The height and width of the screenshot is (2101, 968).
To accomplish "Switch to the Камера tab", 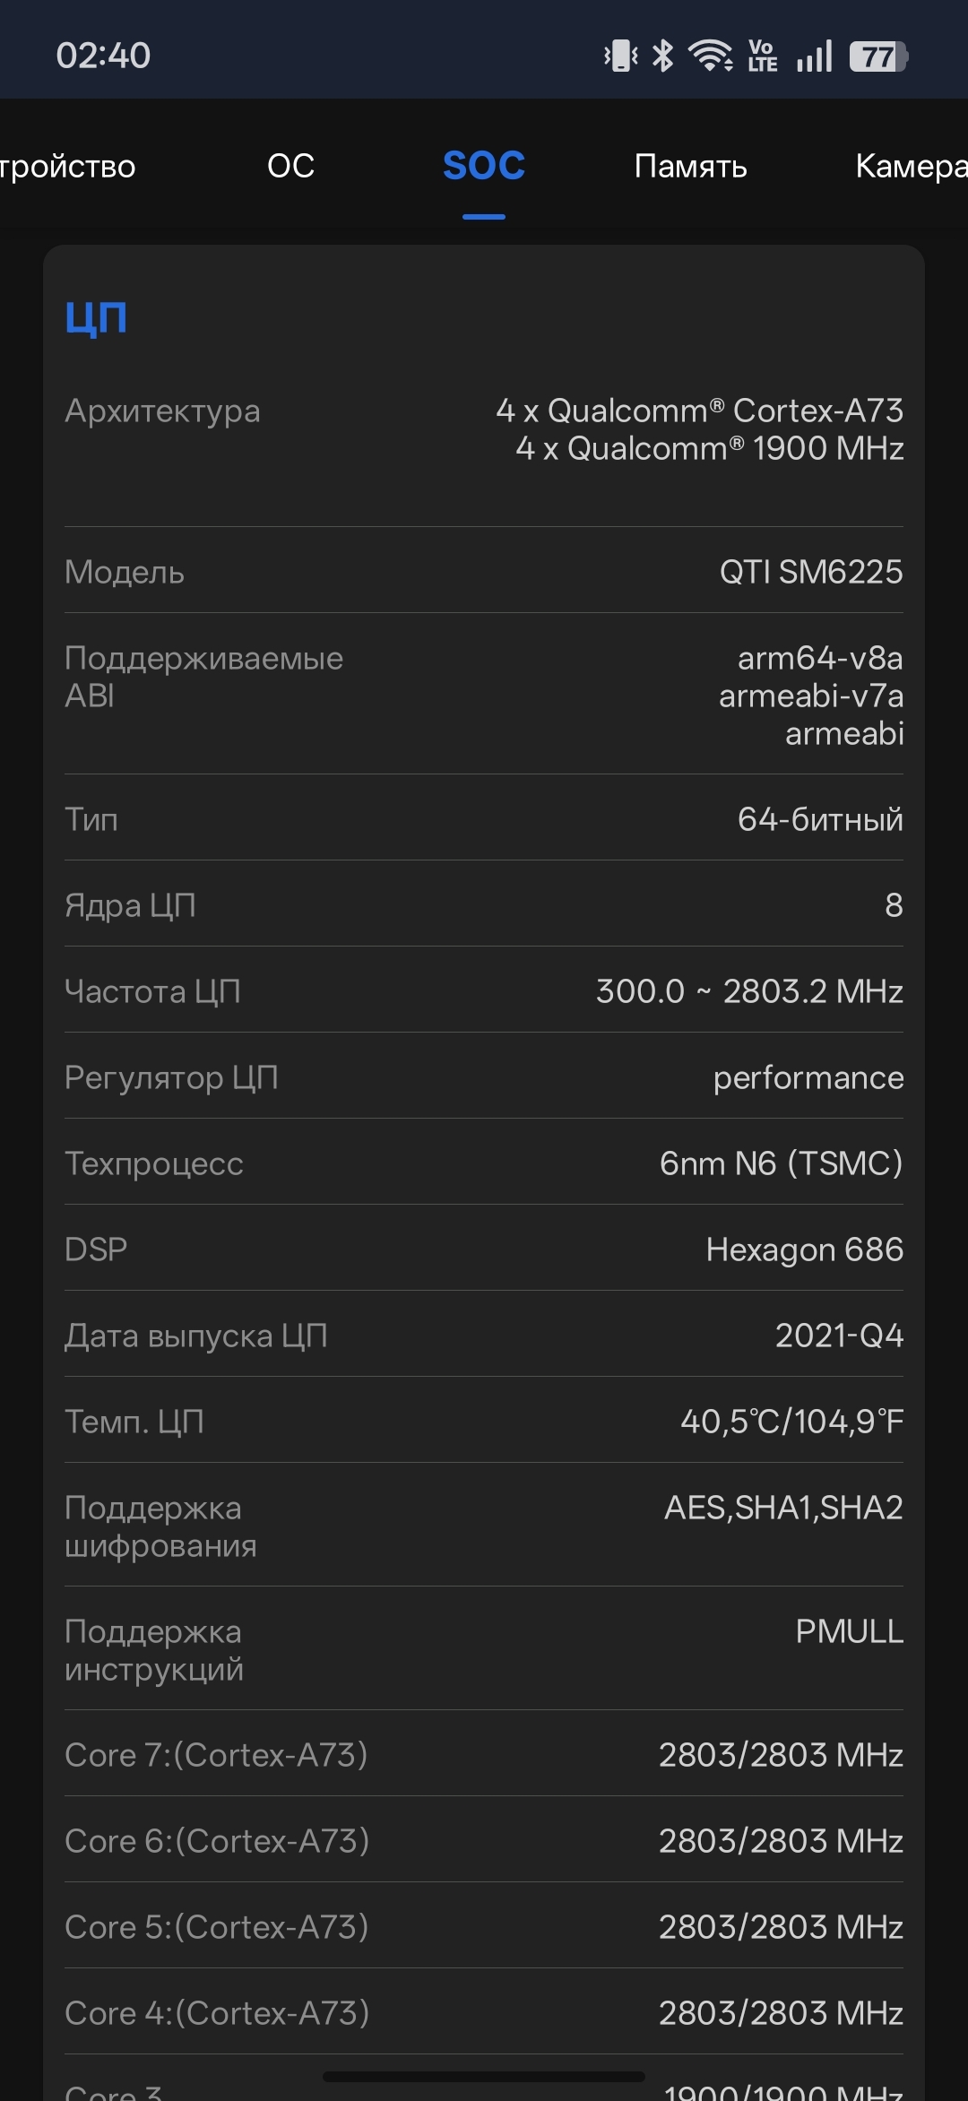I will click(912, 166).
